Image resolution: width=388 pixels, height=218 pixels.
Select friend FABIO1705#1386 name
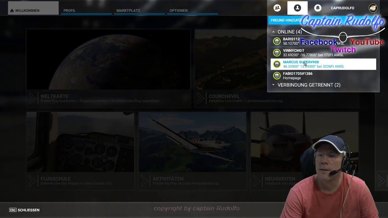coord(298,74)
